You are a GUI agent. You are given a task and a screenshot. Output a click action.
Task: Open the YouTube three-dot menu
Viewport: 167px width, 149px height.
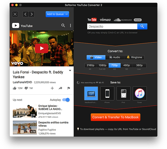(70, 25)
